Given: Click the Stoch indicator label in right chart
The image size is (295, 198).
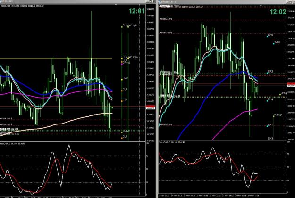Looking at the screenshot, I should tap(172, 142).
